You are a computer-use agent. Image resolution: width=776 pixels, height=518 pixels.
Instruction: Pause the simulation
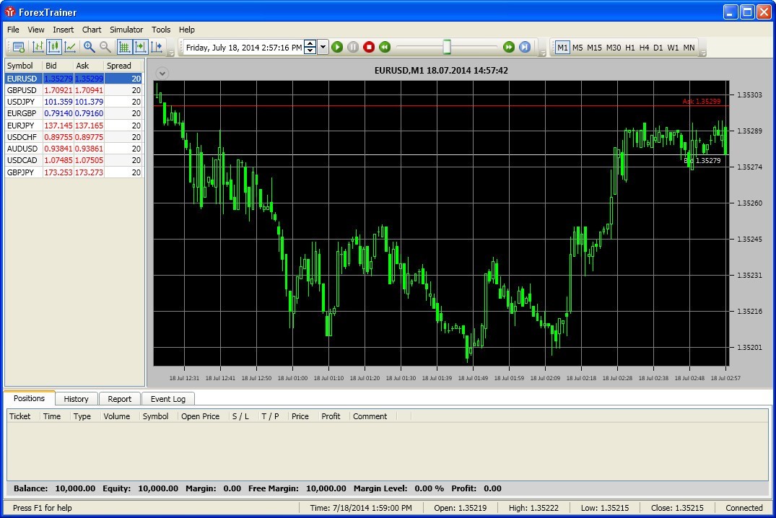tap(353, 48)
